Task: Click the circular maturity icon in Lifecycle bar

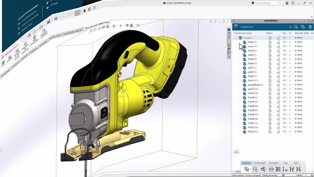Action: (271, 169)
